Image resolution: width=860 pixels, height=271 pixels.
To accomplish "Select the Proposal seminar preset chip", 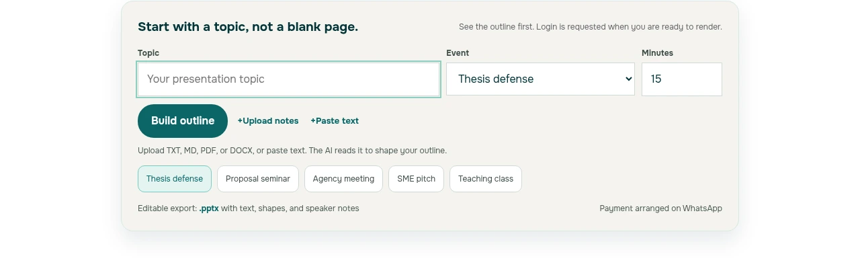I will 258,179.
